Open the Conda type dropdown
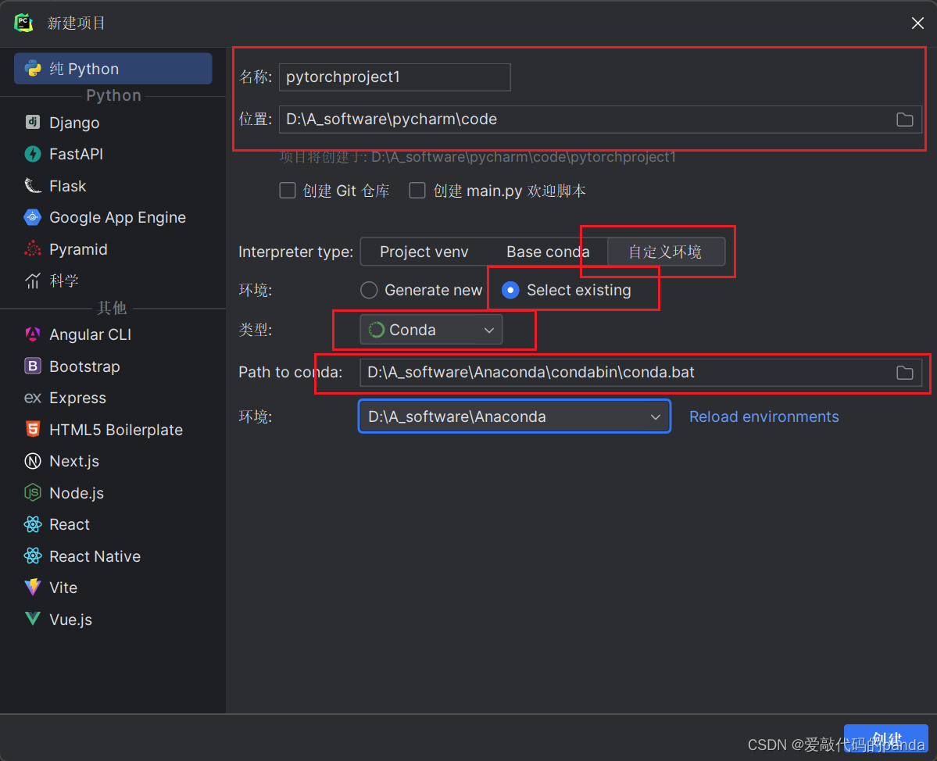This screenshot has width=937, height=761. (431, 330)
